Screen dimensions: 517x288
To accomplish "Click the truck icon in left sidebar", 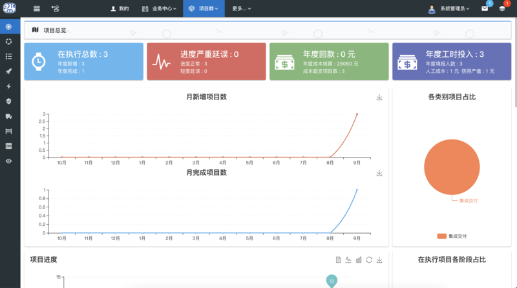I will pyautogui.click(x=8, y=116).
